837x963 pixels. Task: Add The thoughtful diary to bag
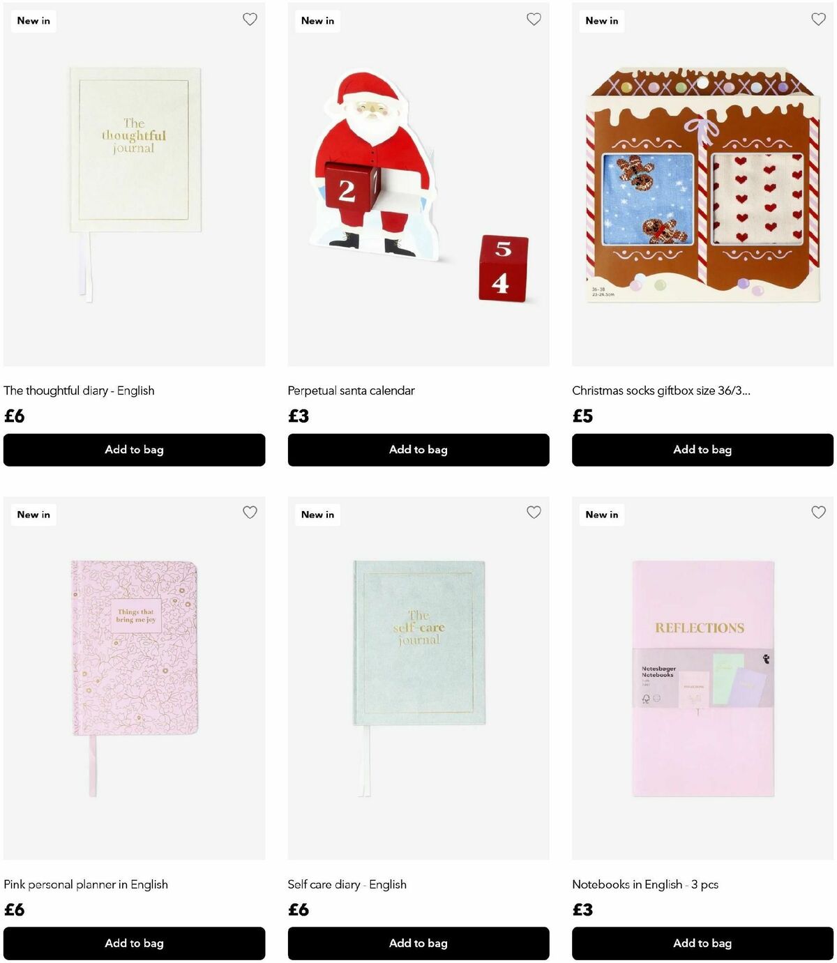(x=134, y=450)
